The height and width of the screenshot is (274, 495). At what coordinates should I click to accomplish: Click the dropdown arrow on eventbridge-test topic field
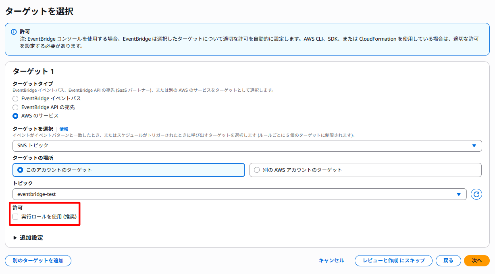[460, 194]
